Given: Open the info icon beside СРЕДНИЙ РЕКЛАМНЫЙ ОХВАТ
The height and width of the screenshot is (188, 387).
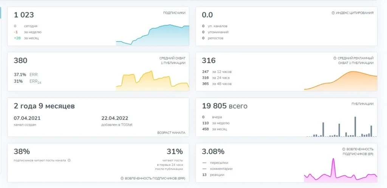Looking at the screenshot, I should coord(335,58).
